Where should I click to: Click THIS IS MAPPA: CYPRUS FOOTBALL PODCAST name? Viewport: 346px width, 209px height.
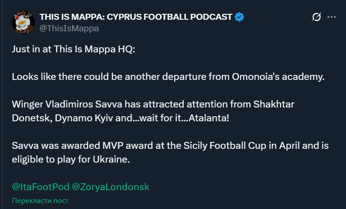pyautogui.click(x=136, y=17)
